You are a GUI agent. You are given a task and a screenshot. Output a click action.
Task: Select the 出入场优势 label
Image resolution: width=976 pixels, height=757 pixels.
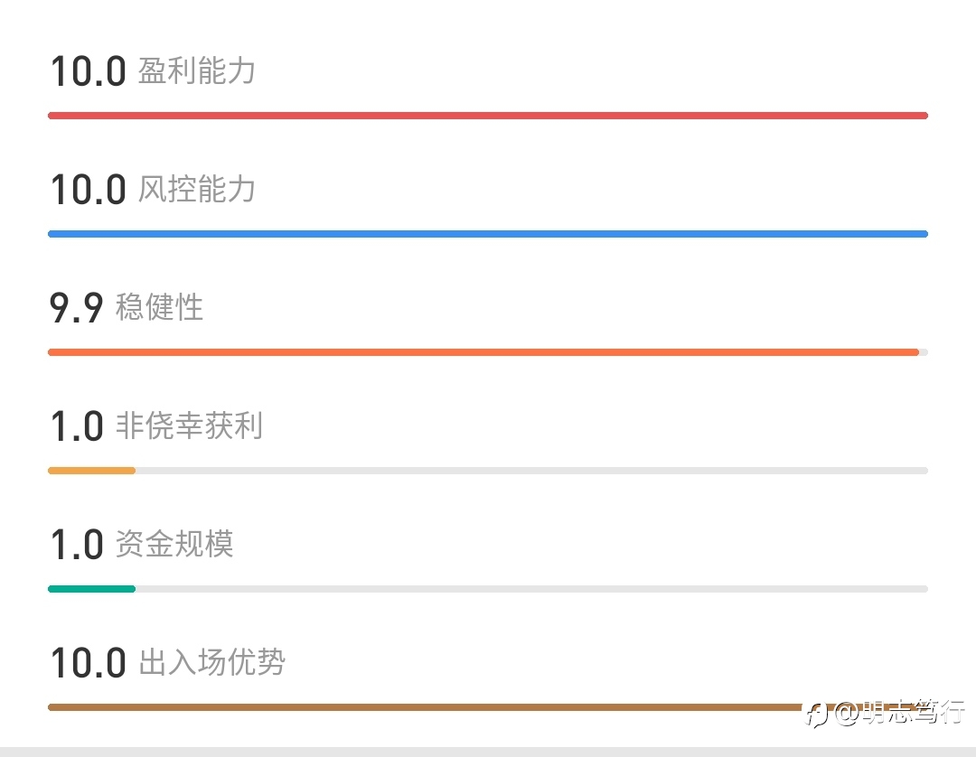pos(211,662)
